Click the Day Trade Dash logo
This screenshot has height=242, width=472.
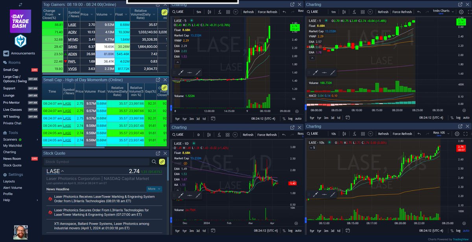pos(20,22)
